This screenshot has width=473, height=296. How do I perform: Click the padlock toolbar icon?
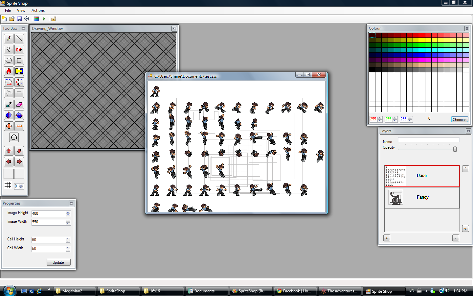coord(54,19)
